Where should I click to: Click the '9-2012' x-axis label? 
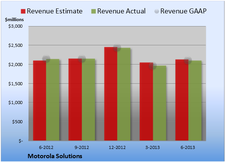coord(82,147)
